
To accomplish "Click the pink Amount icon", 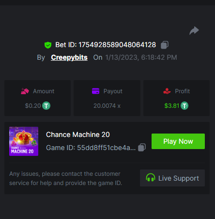I will point(25,91).
